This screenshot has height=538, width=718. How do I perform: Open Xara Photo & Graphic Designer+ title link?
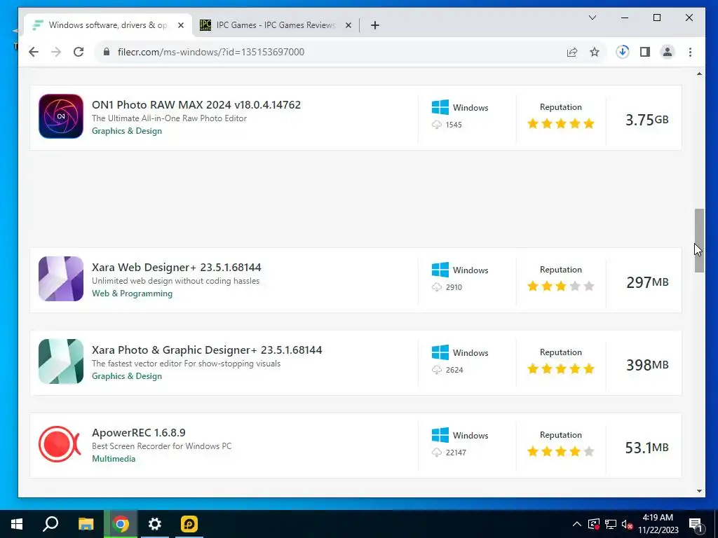click(x=207, y=350)
